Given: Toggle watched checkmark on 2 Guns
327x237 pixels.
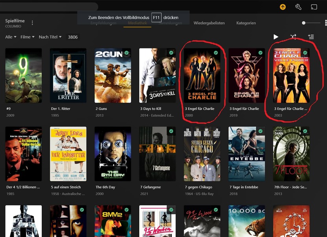Looking at the screenshot, I should tap(127, 53).
